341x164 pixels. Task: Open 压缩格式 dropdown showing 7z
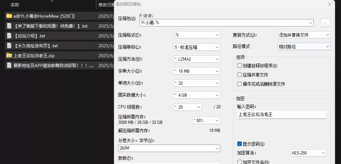197,35
